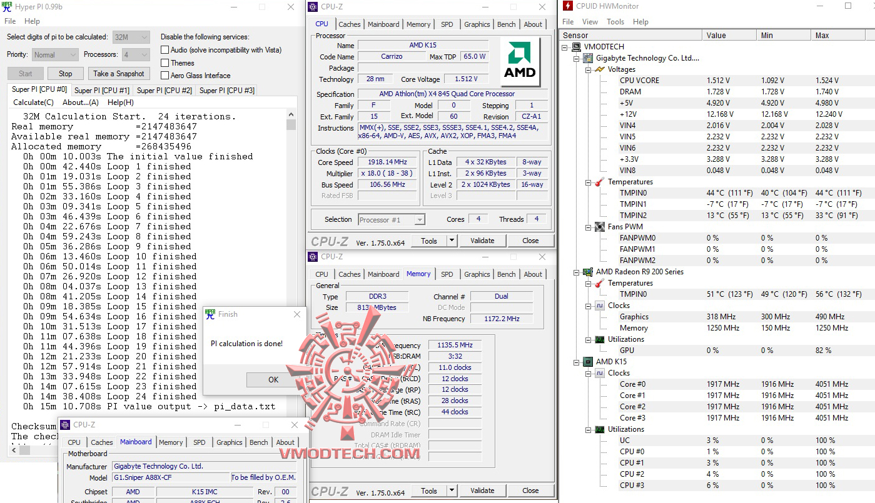Click the Clocks icon under AMD Radeon

coord(600,306)
